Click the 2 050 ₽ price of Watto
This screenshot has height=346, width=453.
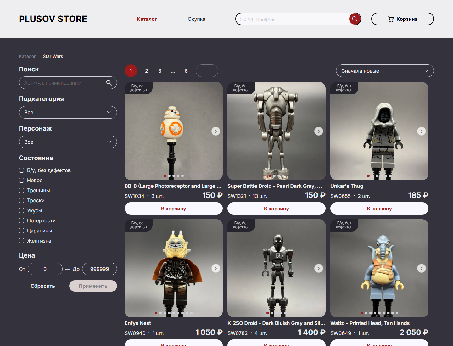click(414, 332)
